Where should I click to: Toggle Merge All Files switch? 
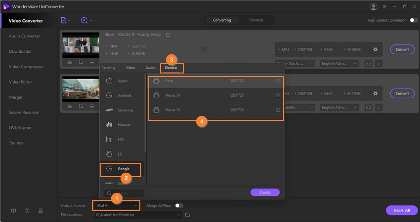179,205
